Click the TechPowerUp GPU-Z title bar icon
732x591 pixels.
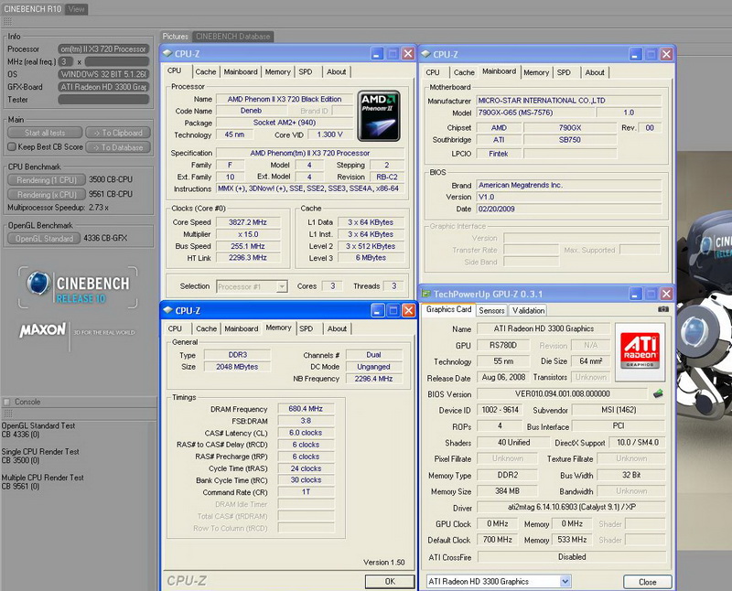tap(428, 294)
